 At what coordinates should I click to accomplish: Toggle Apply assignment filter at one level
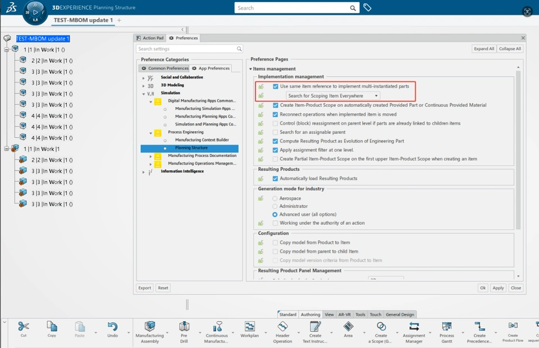[x=275, y=150]
